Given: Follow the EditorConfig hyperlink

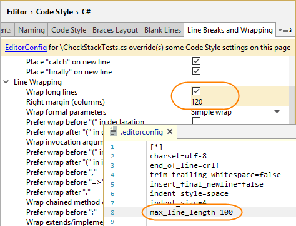Looking at the screenshot, I should click(x=26, y=48).
